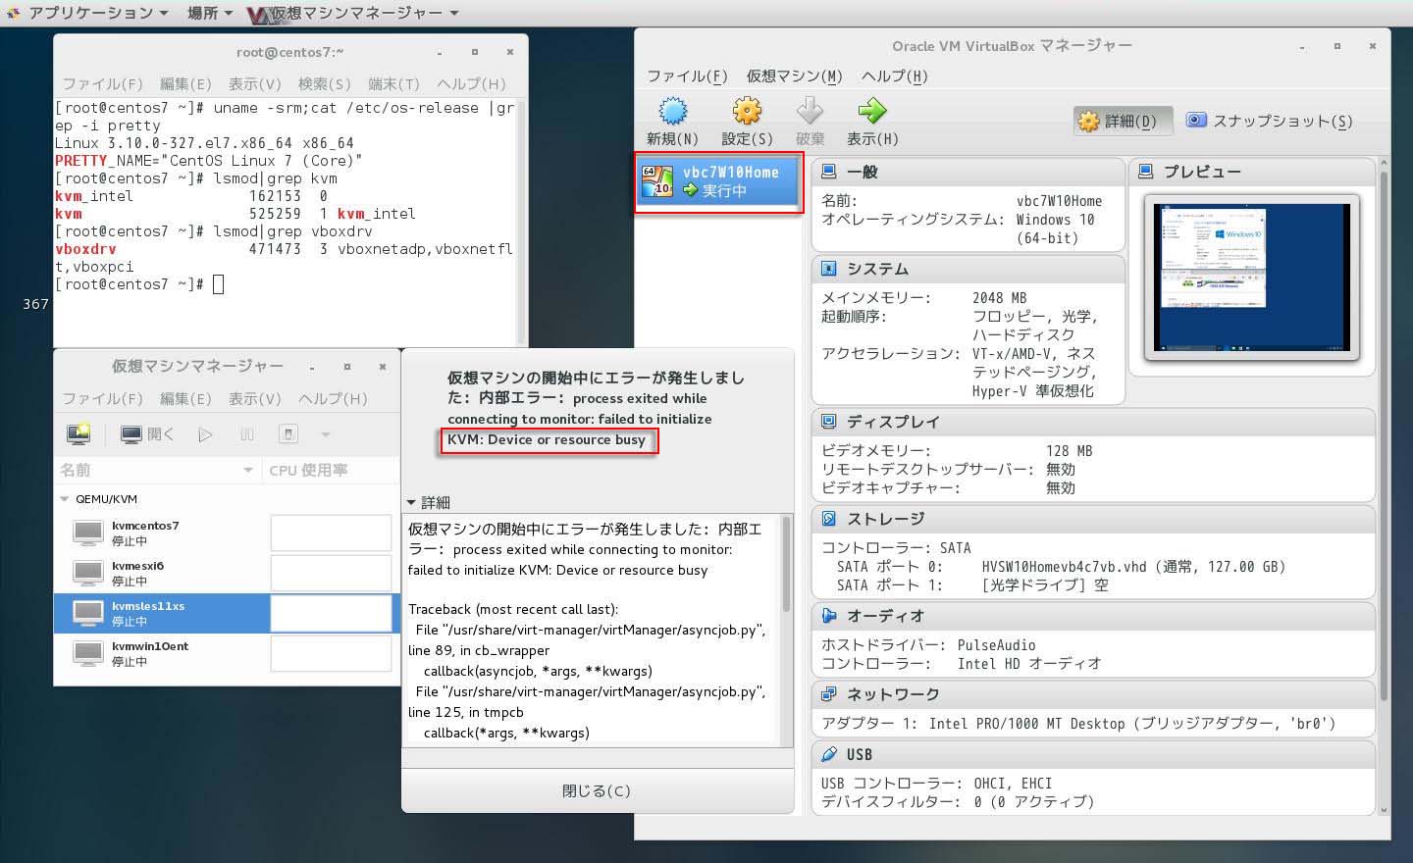Click kvmwin10ent monitor icon

click(x=88, y=654)
